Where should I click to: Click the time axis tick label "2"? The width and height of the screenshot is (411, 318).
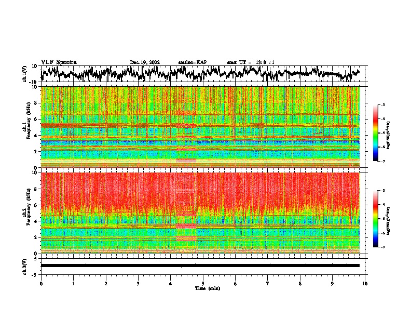pos(106,284)
